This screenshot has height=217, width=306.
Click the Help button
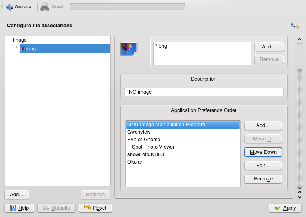pyautogui.click(x=19, y=208)
